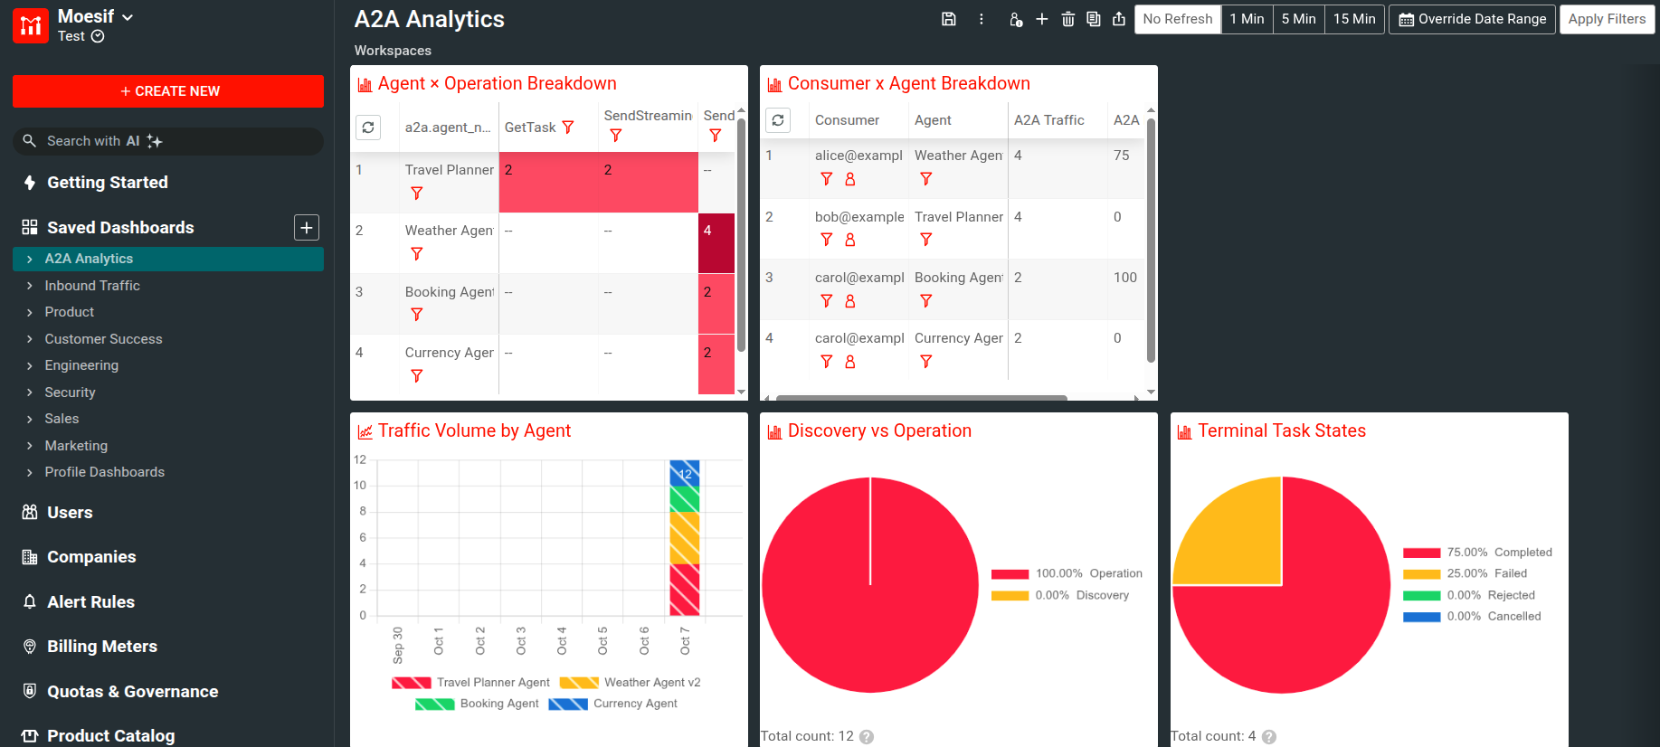Click the Oct 7 stacked traffic bar
Screen dimensions: 1660x747
685,538
